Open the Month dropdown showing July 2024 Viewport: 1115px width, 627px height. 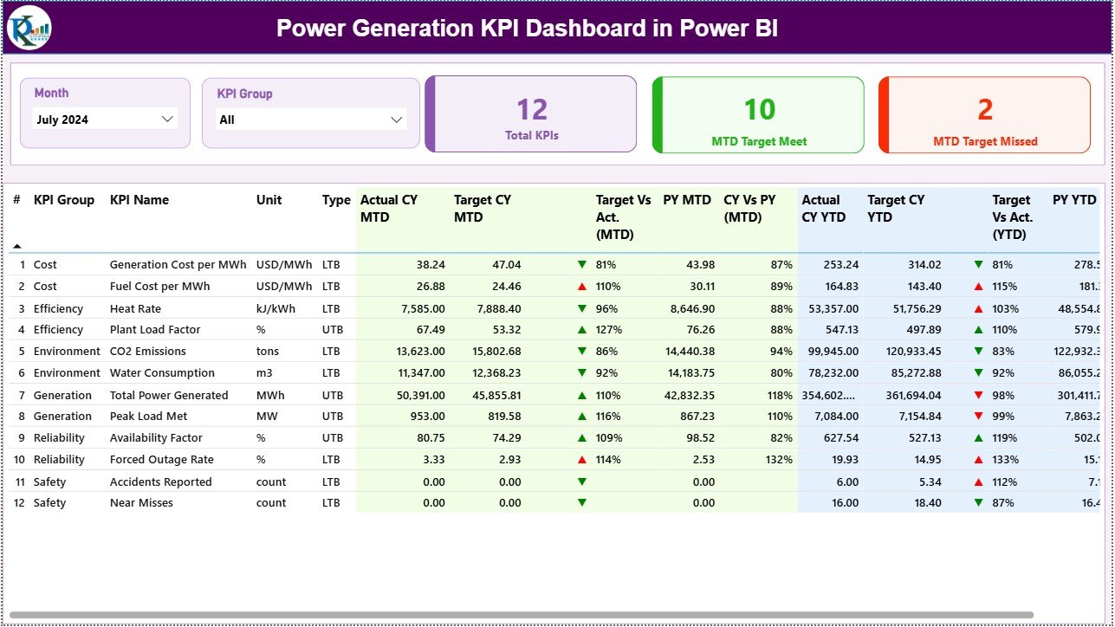point(105,120)
